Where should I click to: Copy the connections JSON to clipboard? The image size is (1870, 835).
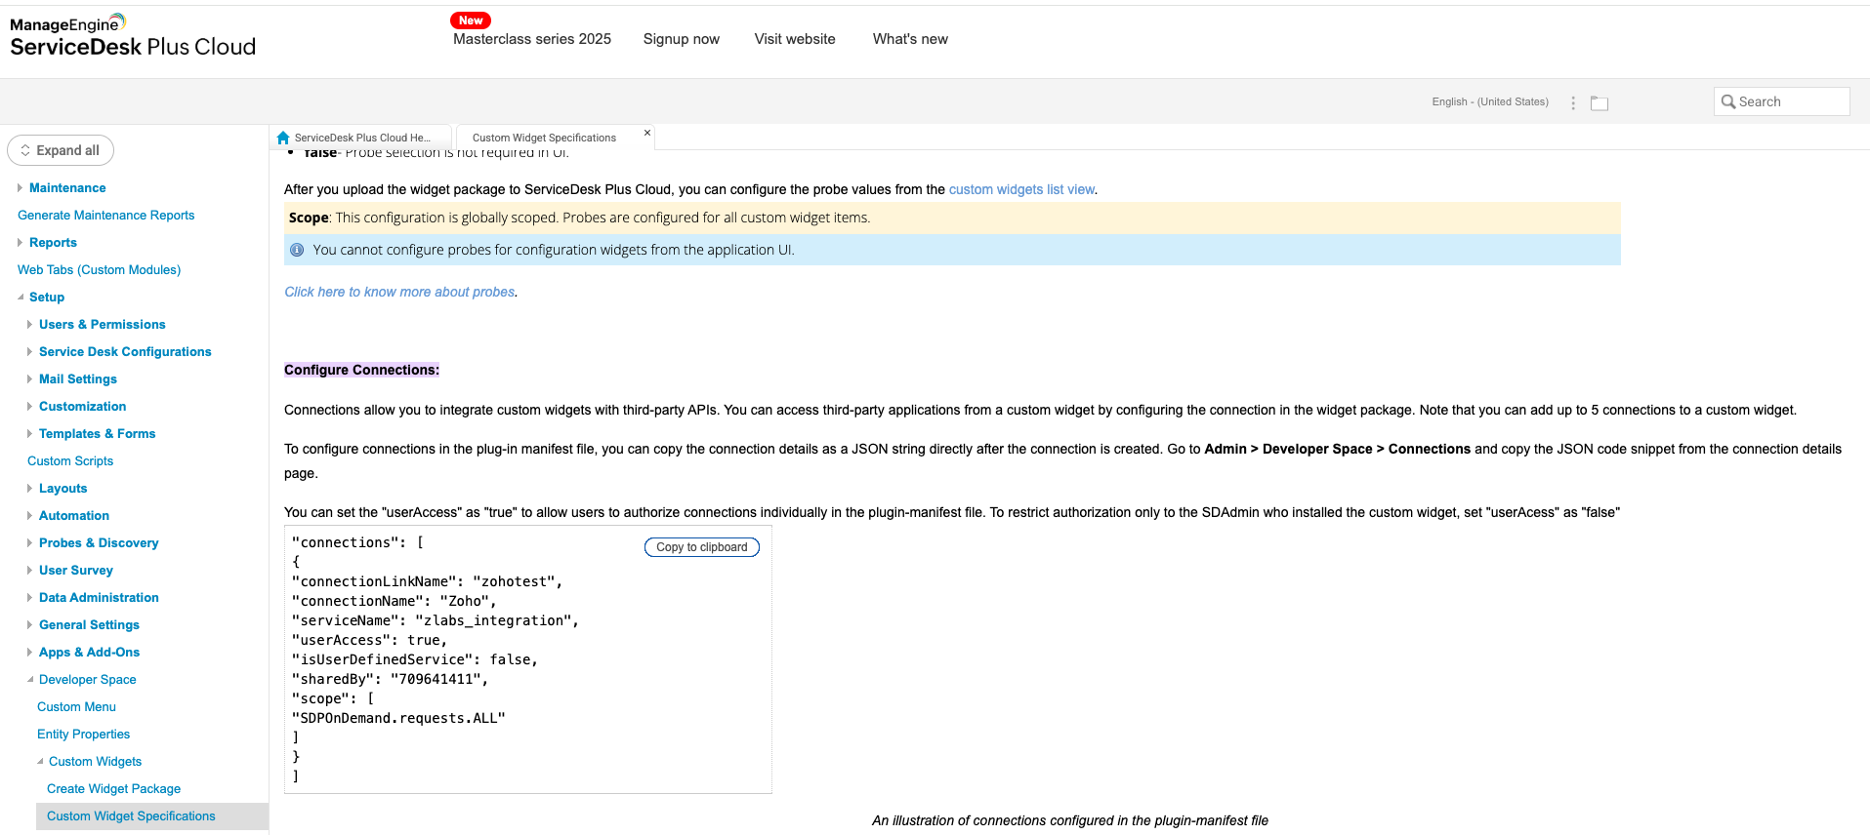point(701,547)
